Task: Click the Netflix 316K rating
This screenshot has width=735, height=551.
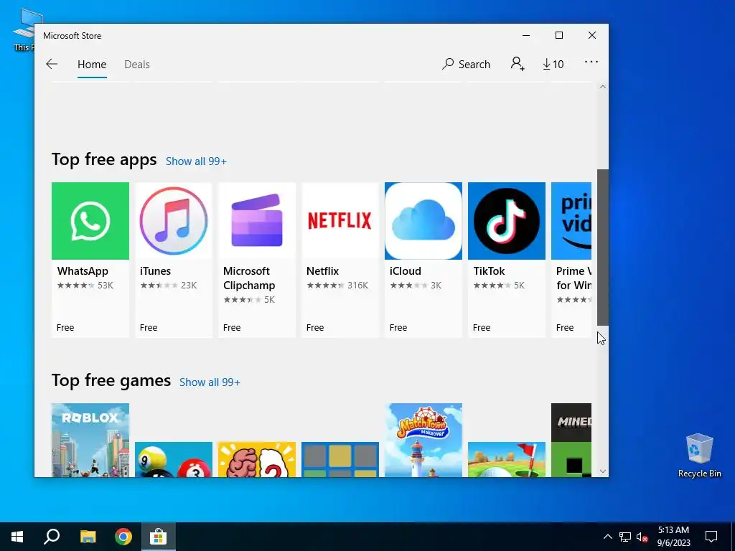Action: (337, 286)
